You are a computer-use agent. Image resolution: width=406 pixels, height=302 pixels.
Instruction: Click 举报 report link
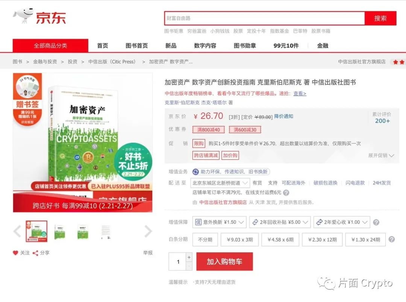[148, 252]
